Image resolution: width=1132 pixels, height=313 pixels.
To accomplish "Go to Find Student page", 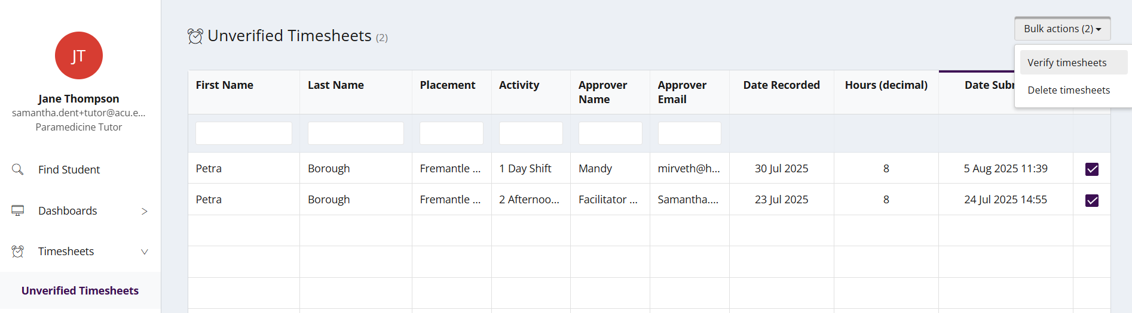I will [69, 169].
